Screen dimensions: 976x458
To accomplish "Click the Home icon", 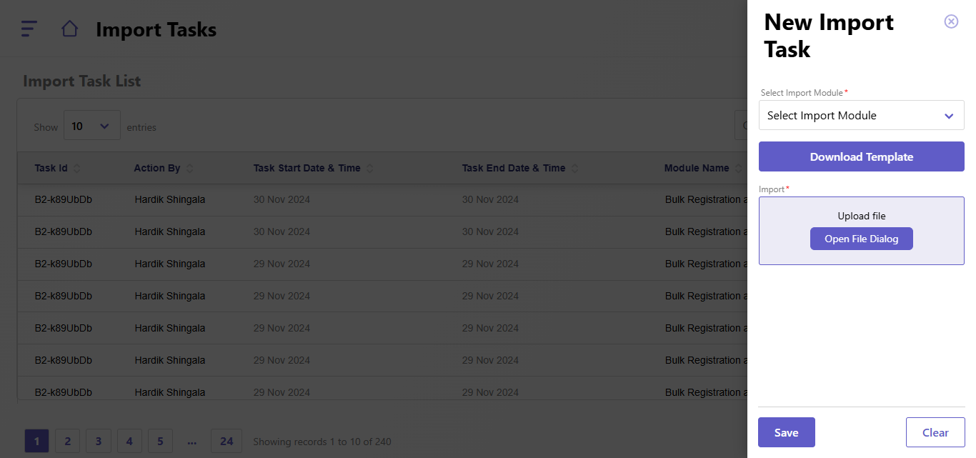I will [x=69, y=29].
